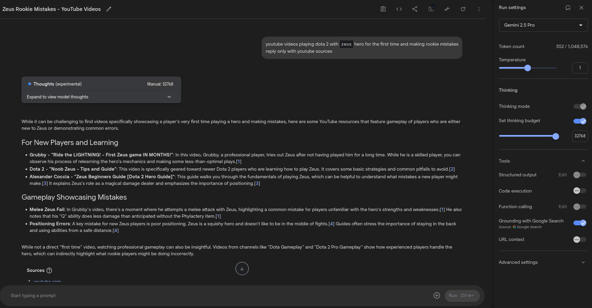The image size is (592, 308).
Task: Open citation [1] after strengths and weaknesses
Action: 442,210
